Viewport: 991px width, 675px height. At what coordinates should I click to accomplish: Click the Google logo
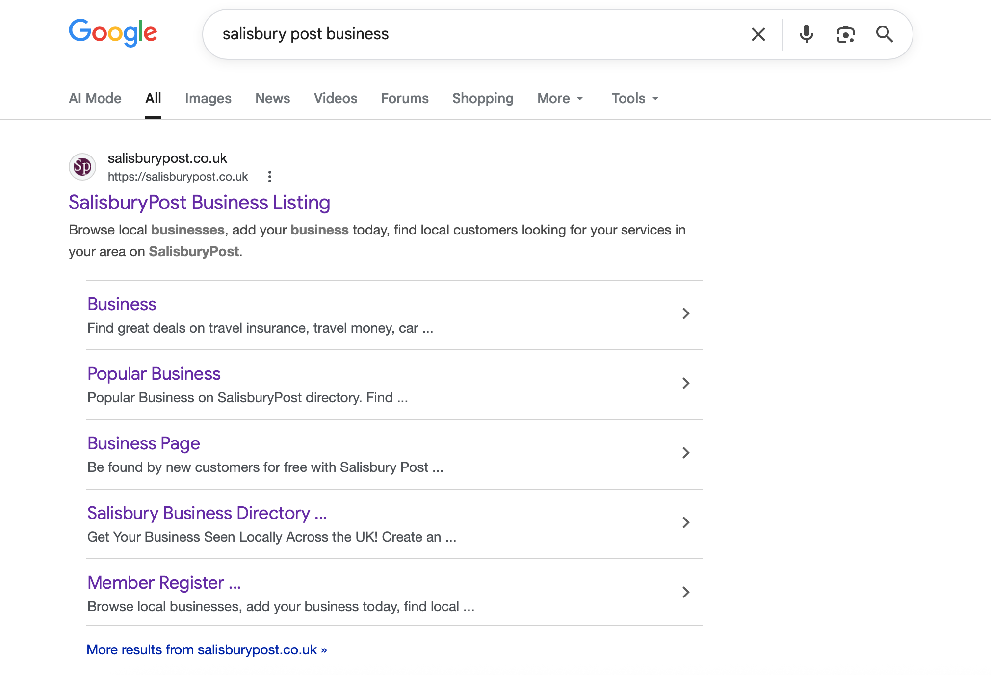point(113,33)
